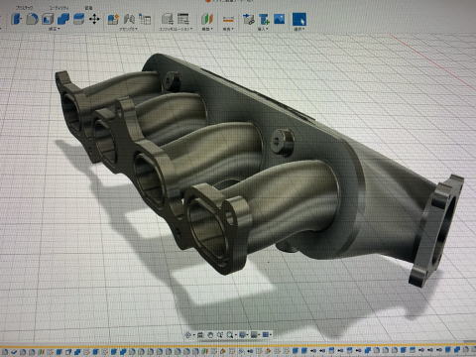
Task: Expand the 修正 Modify dropdown
Action: [x=55, y=29]
